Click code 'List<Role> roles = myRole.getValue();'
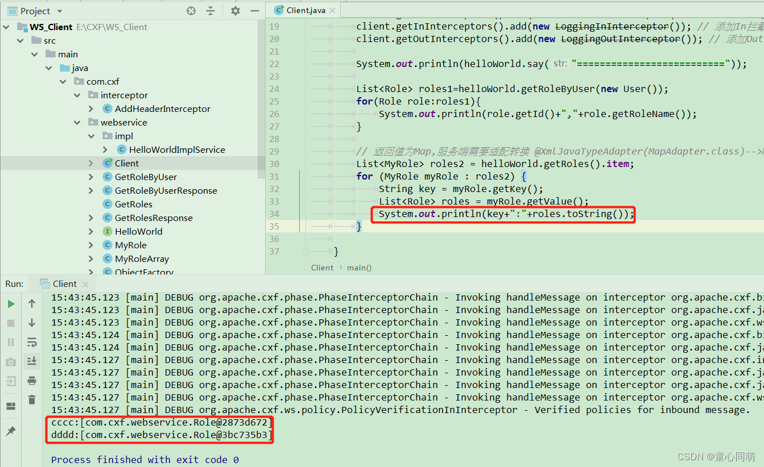 484,201
